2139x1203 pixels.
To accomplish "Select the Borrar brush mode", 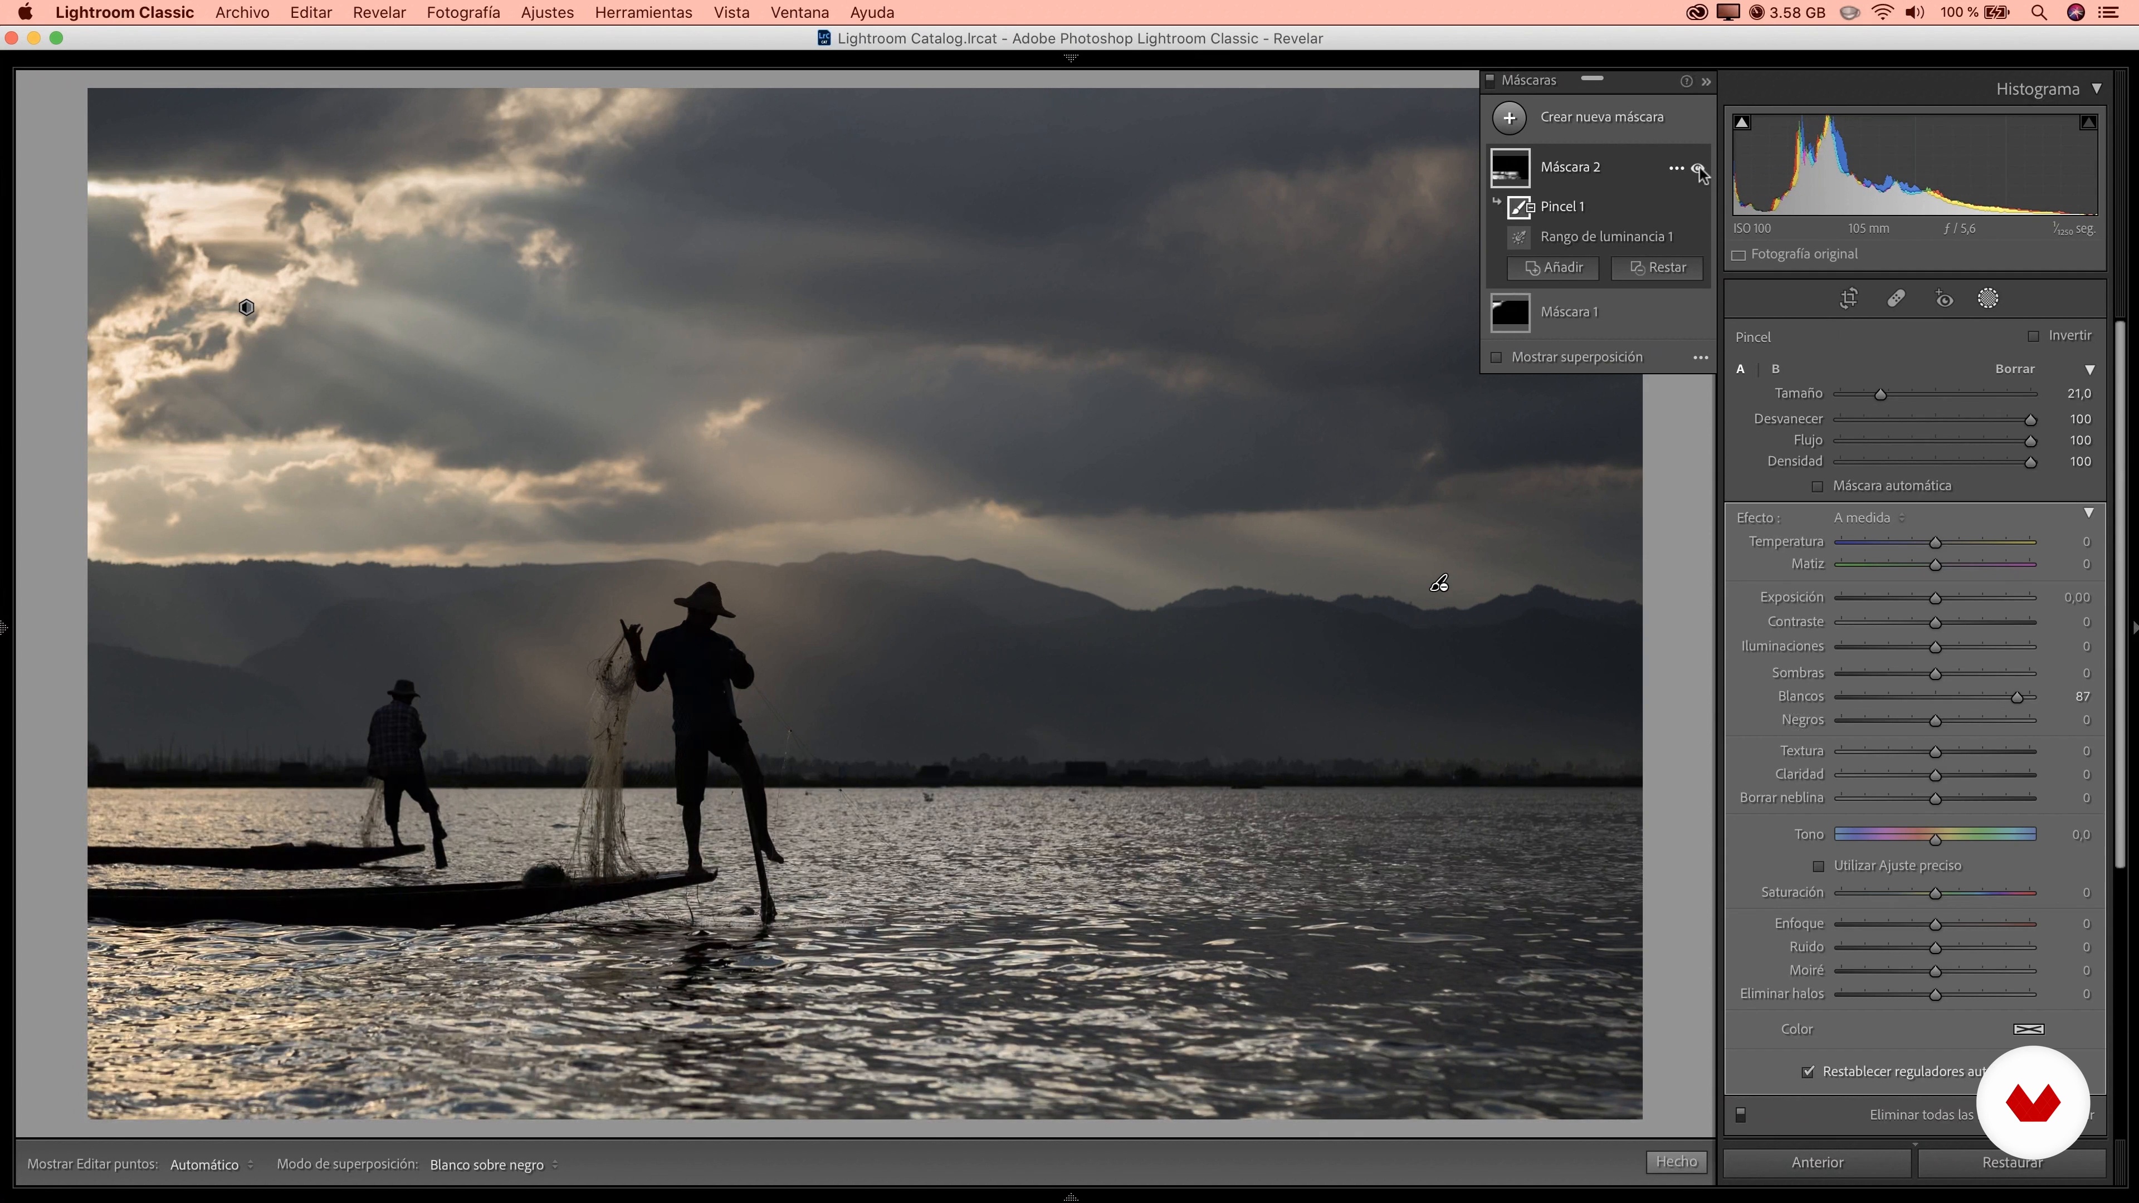I will pos(2014,369).
